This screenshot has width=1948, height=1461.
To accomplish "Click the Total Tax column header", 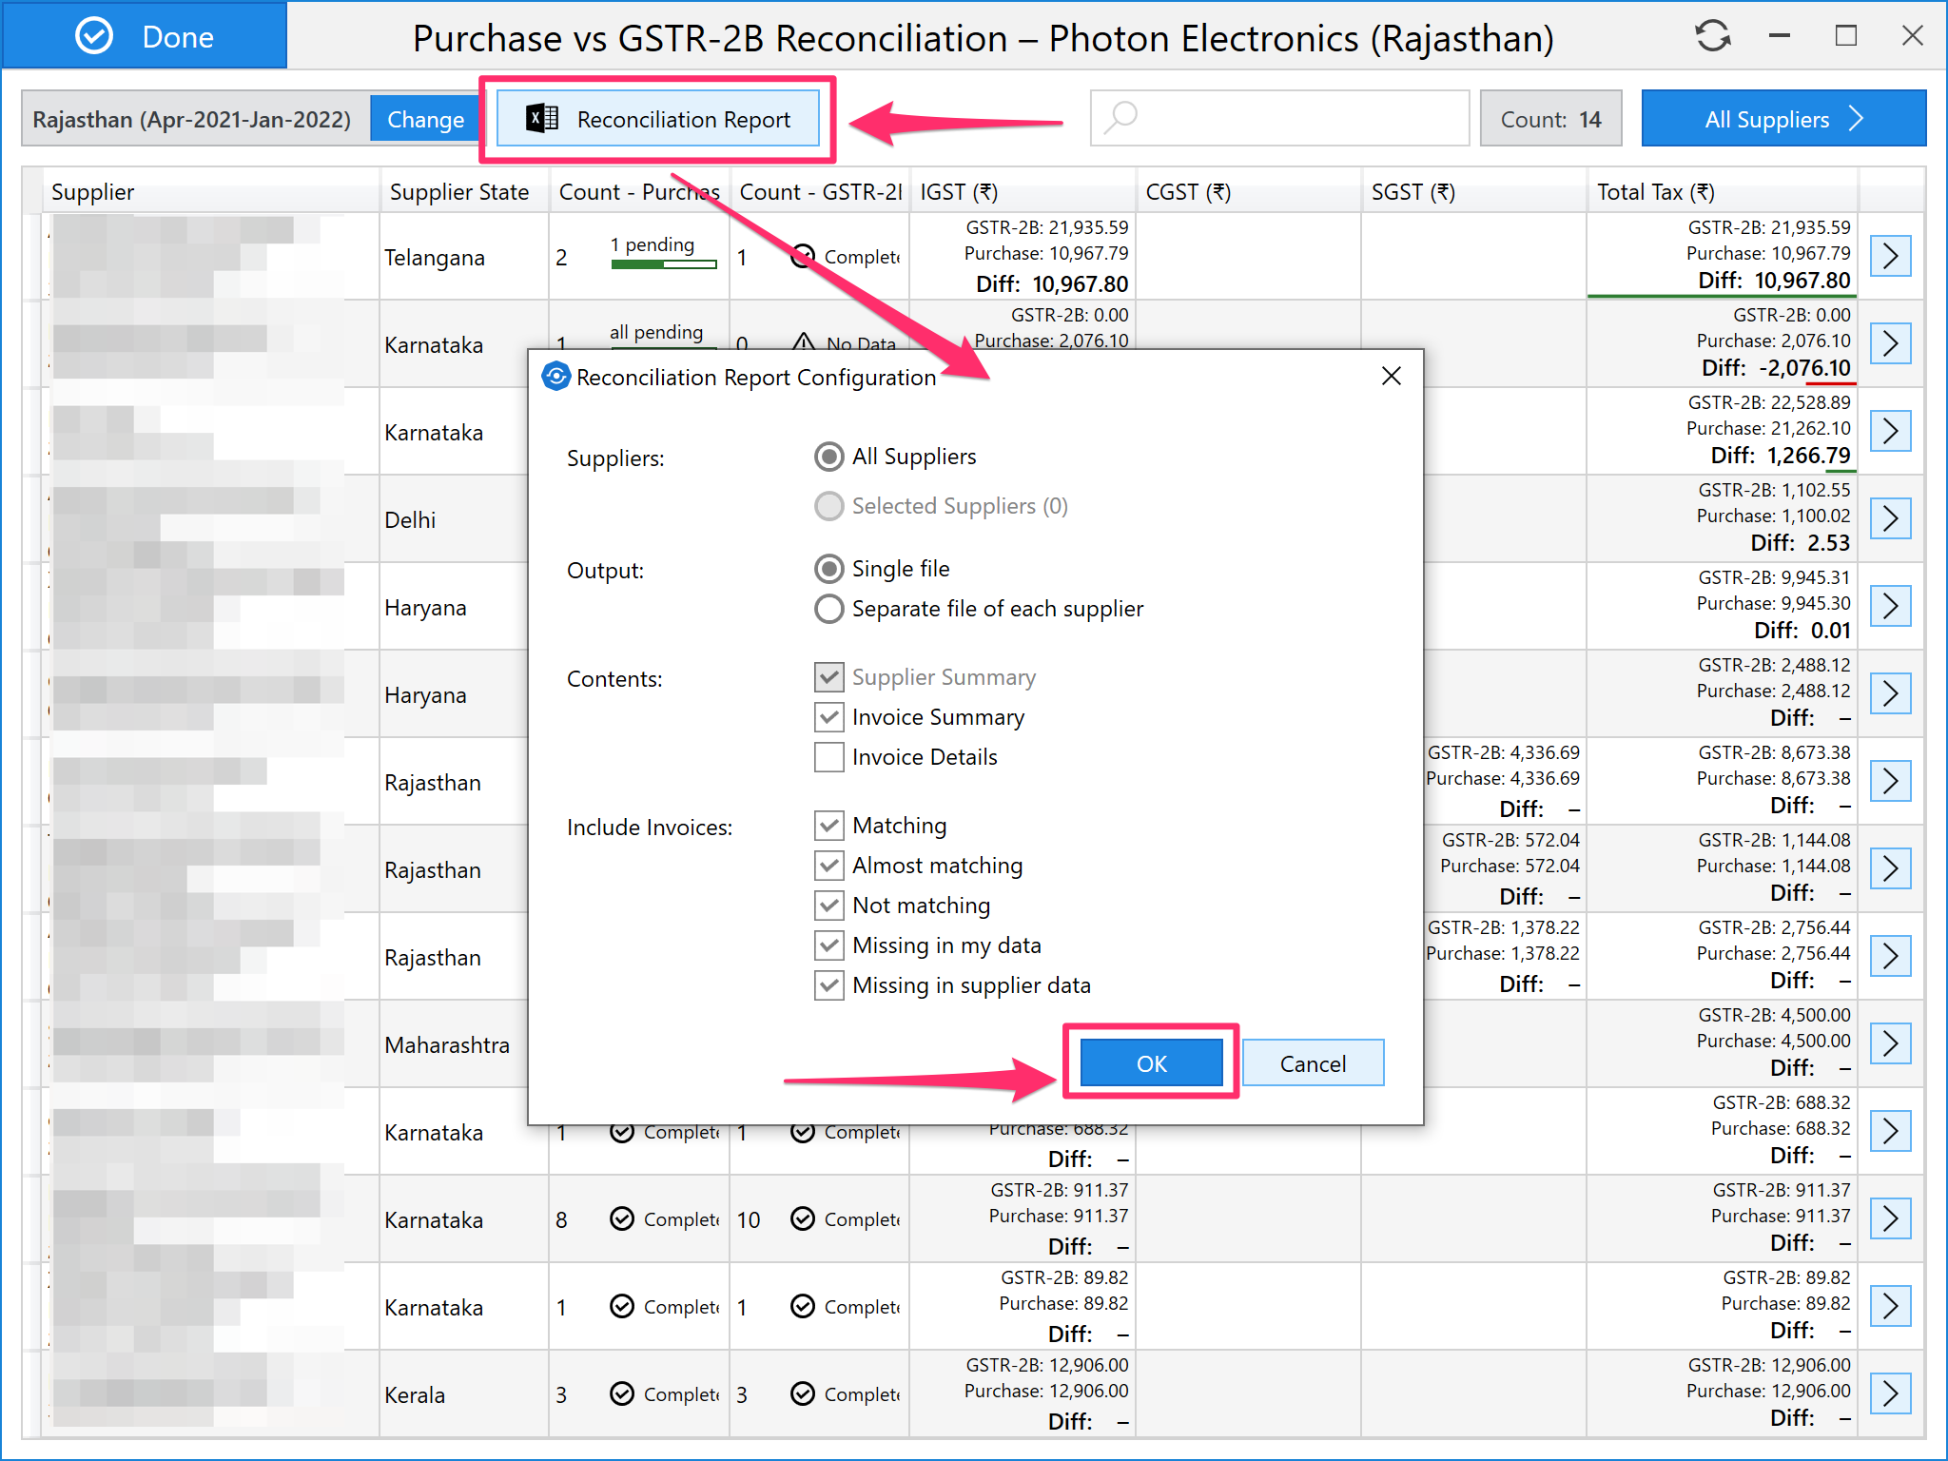I will click(1655, 192).
